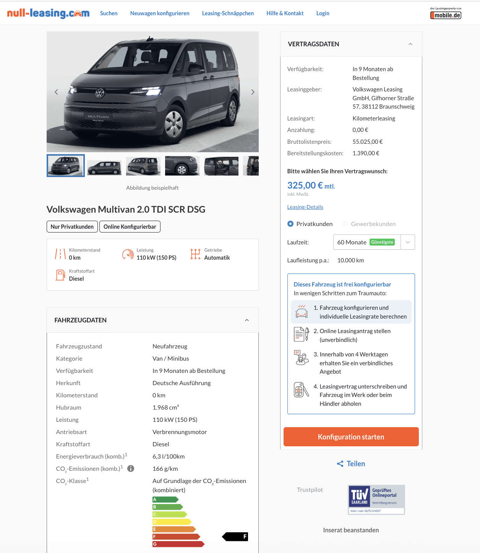Show the previous vehicle image arrow

[x=56, y=92]
